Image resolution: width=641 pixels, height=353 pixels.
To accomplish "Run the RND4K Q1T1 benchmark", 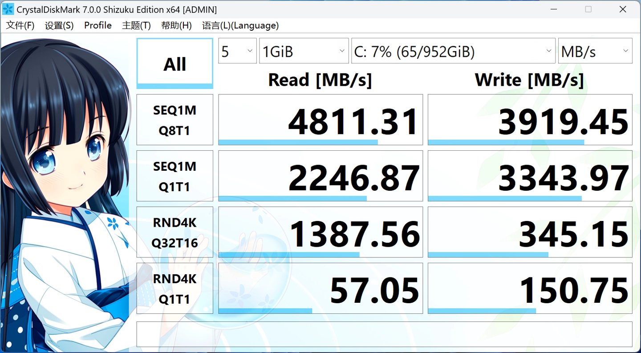I will tap(174, 288).
